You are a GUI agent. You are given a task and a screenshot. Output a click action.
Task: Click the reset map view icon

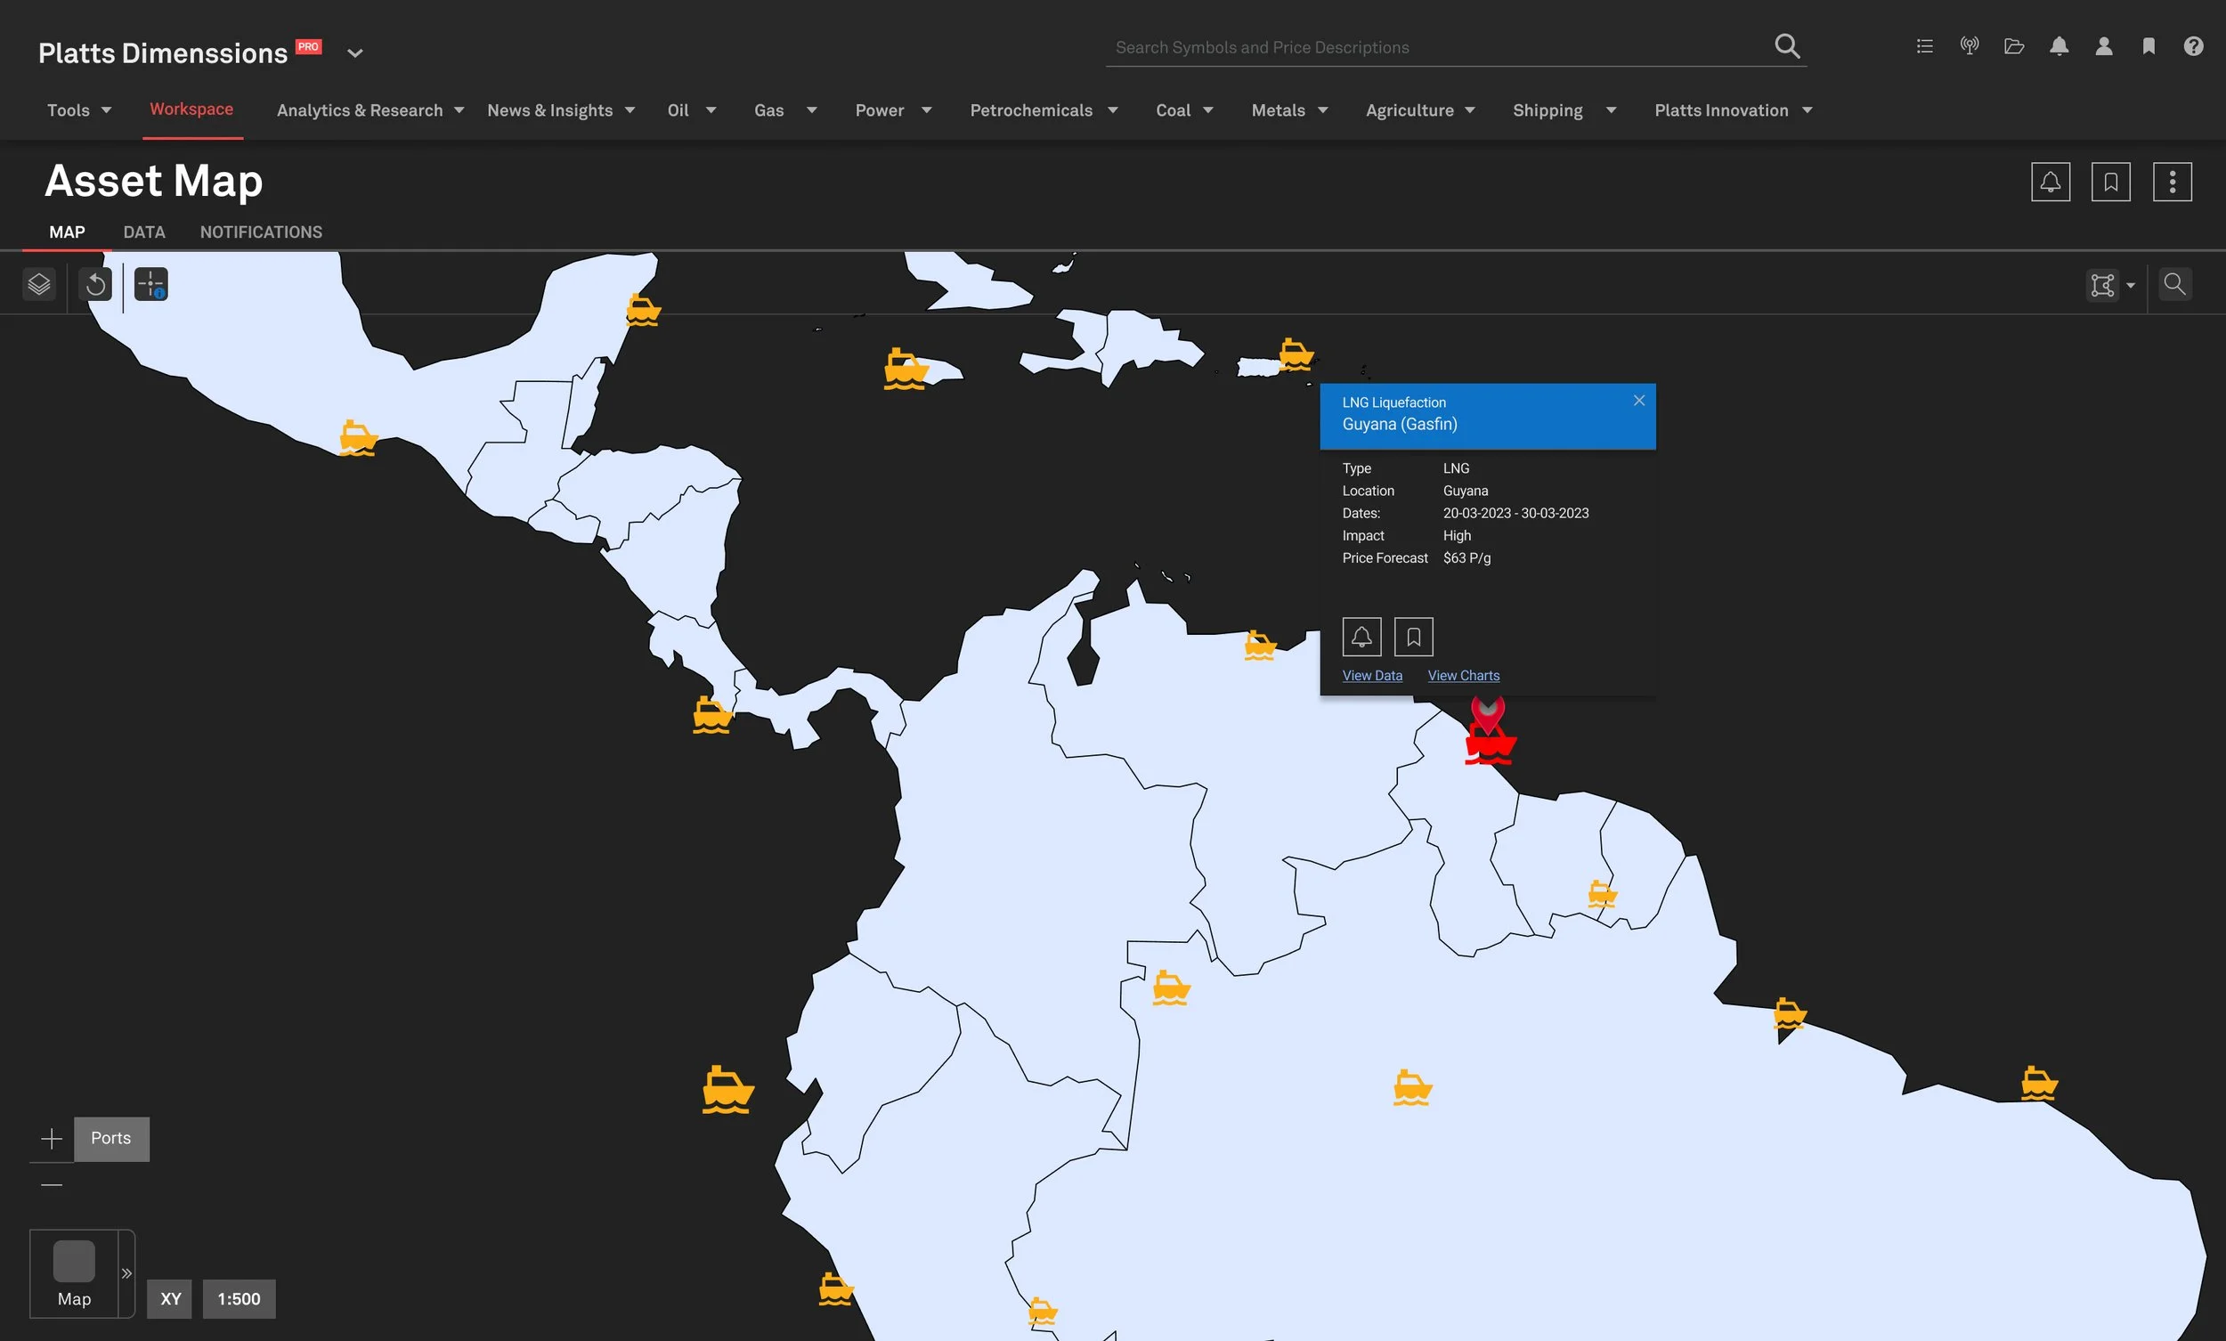(x=96, y=285)
